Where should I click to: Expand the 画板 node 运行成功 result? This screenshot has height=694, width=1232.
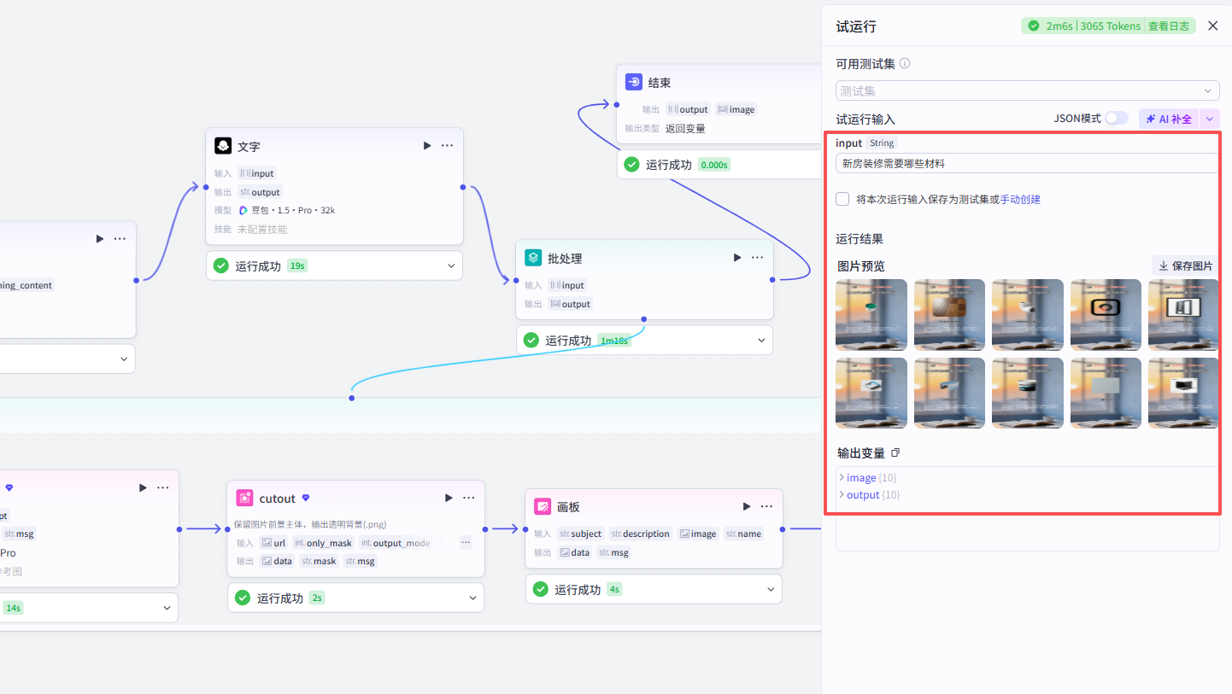(x=771, y=589)
